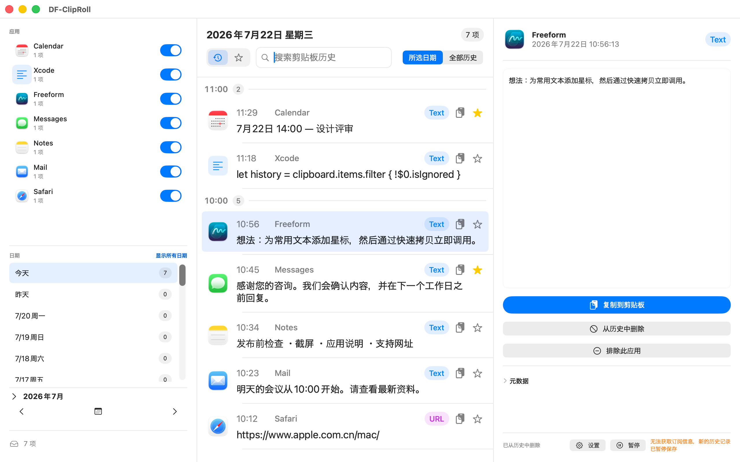Select 7/18 周六 date row
The image size is (740, 462).
93,358
